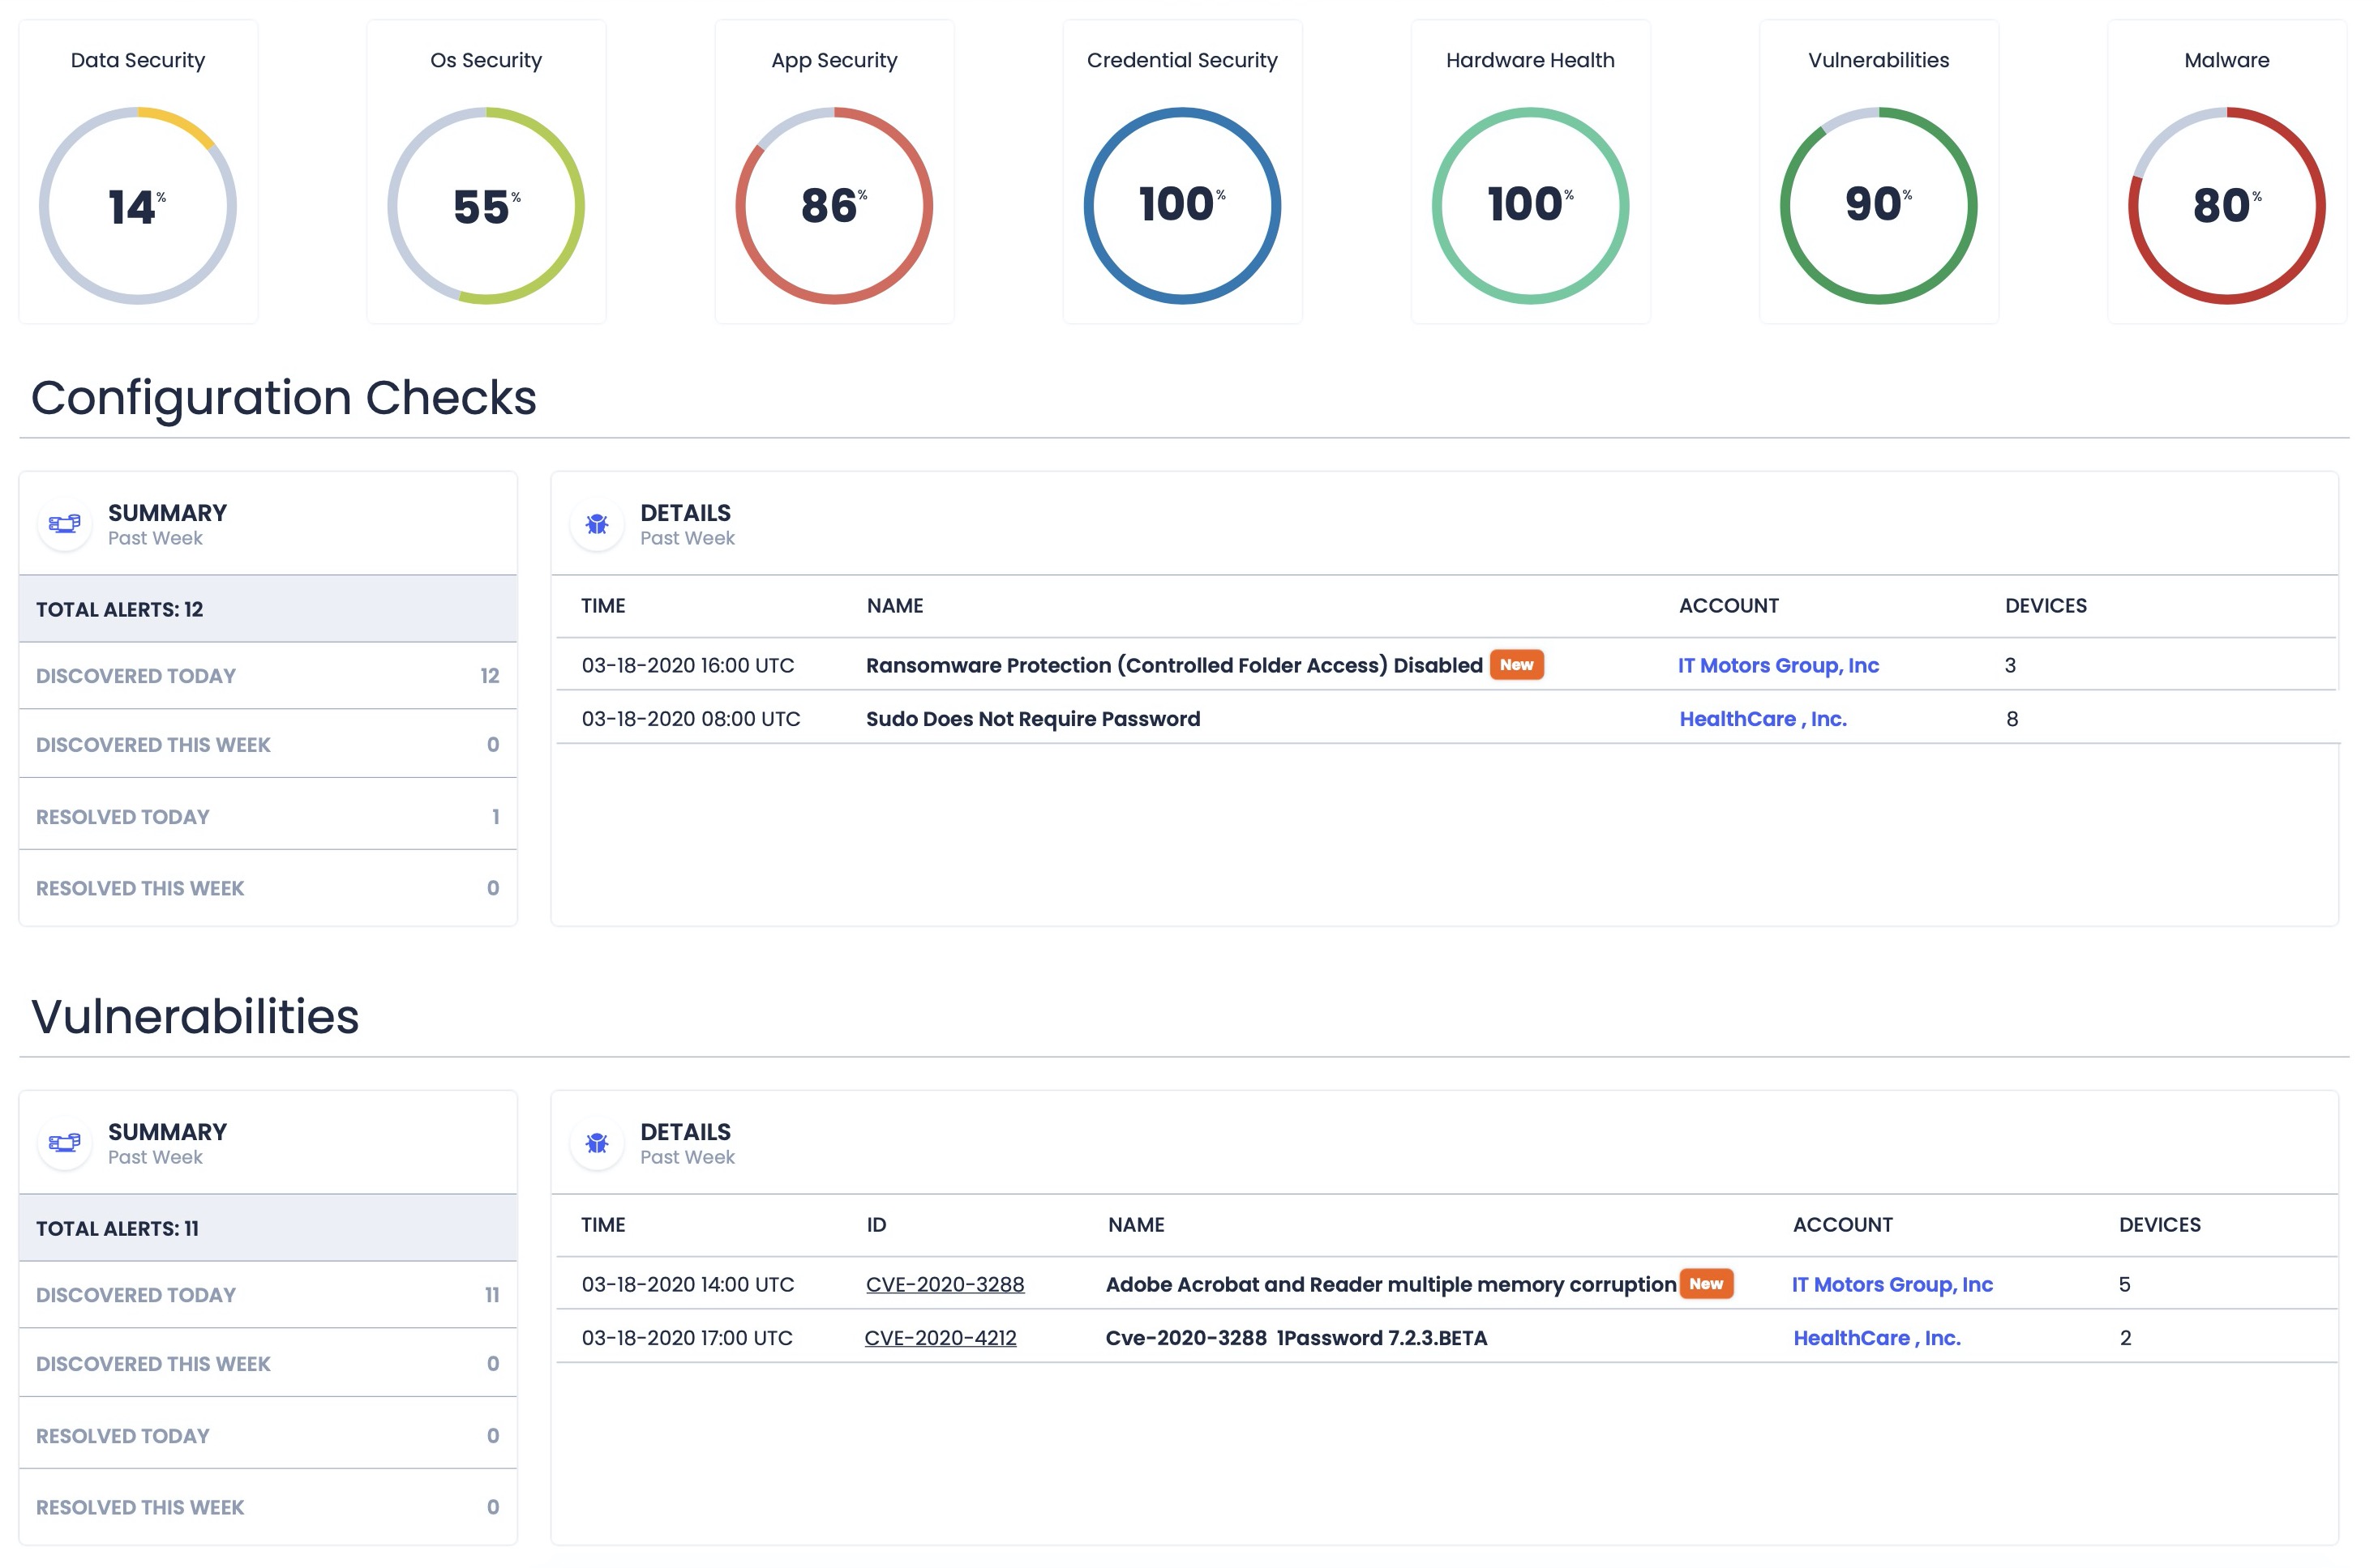The height and width of the screenshot is (1568, 2374).
Task: Select the Credential Security 100% gauge
Action: (1181, 205)
